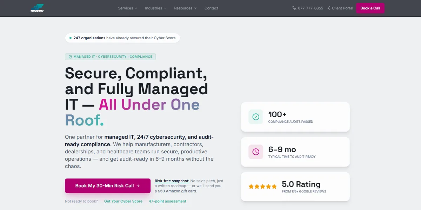Click the green dot in the 247 organizations pill
Screen dimensions: 421x210
(x=71, y=38)
